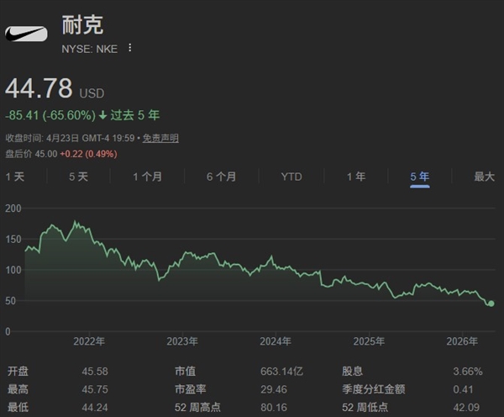Open the 免责声明 disclaimer link
Viewport: 504px width, 417px height.
[x=160, y=138]
